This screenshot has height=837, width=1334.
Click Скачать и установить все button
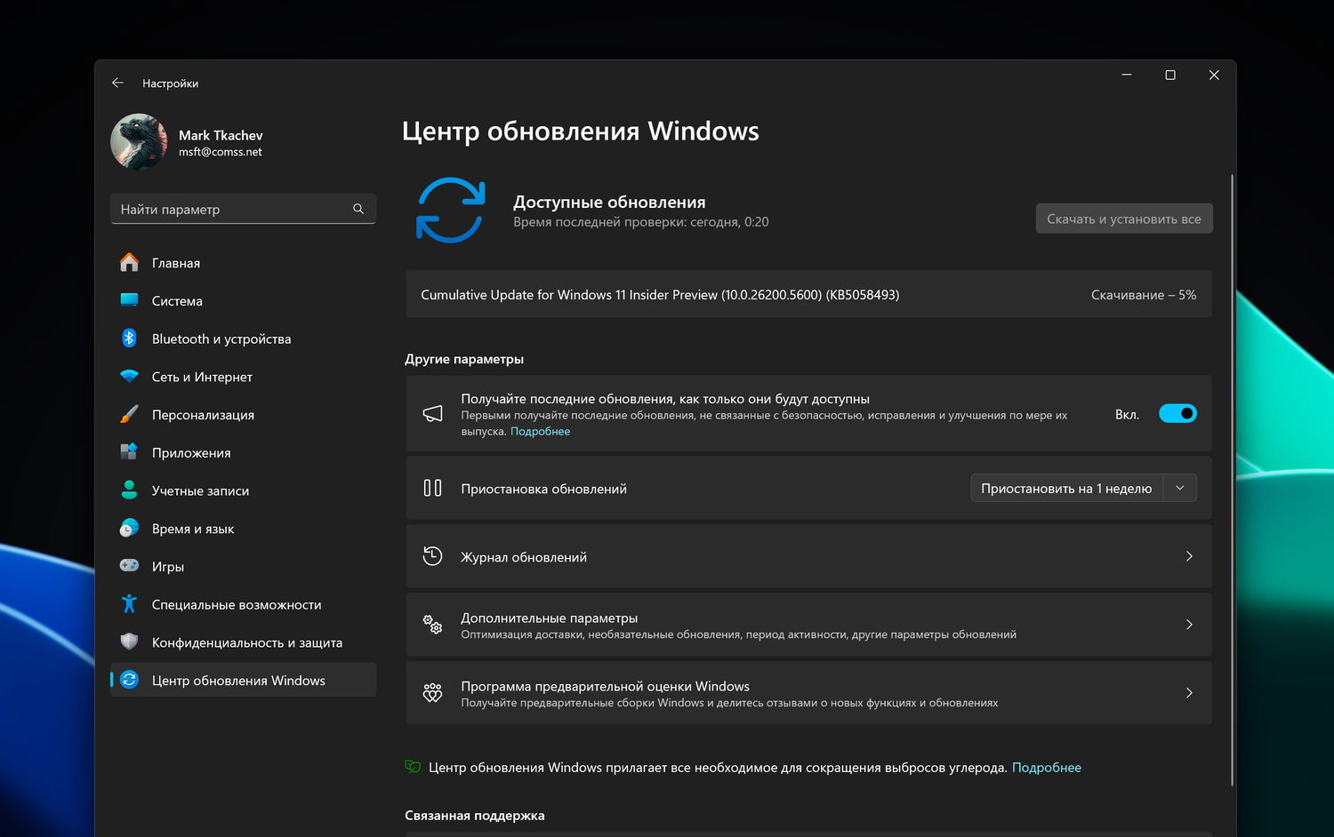pos(1123,219)
